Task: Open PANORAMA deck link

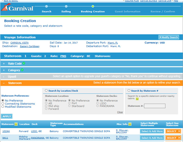Action: pos(38,138)
